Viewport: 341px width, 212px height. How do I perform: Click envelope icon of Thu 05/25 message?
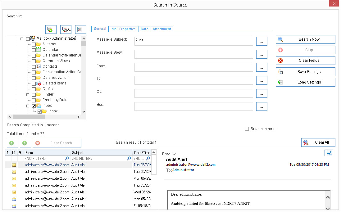(14, 186)
